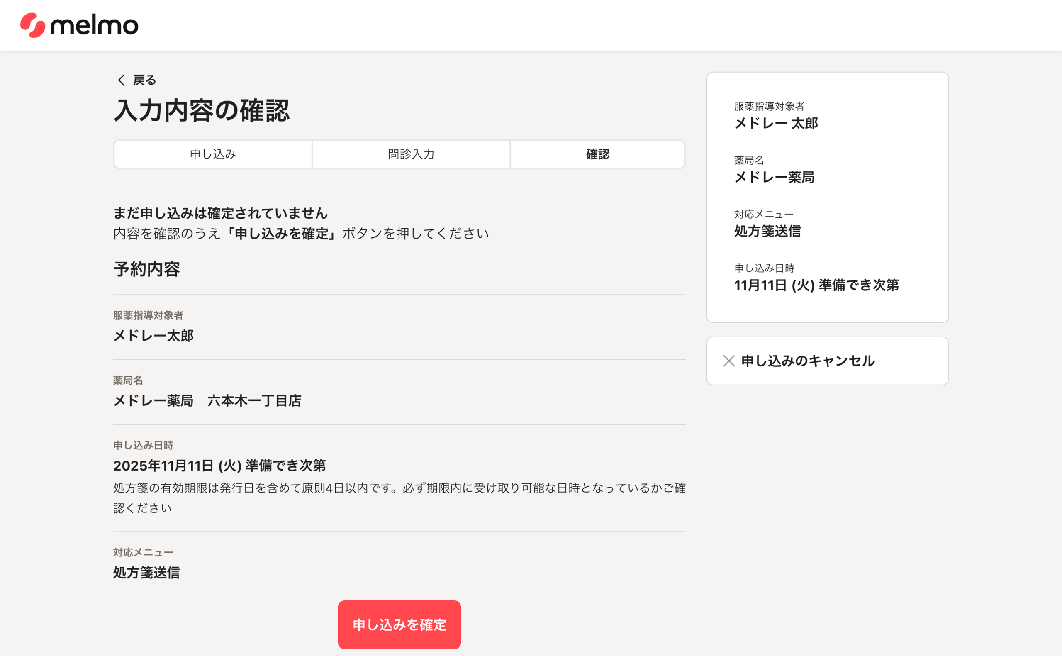
Task: Select the 申し込み step tab
Action: click(213, 154)
